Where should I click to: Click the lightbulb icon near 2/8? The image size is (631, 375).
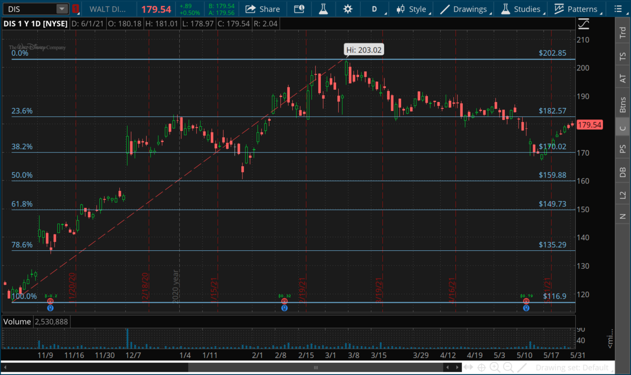pyautogui.click(x=284, y=308)
